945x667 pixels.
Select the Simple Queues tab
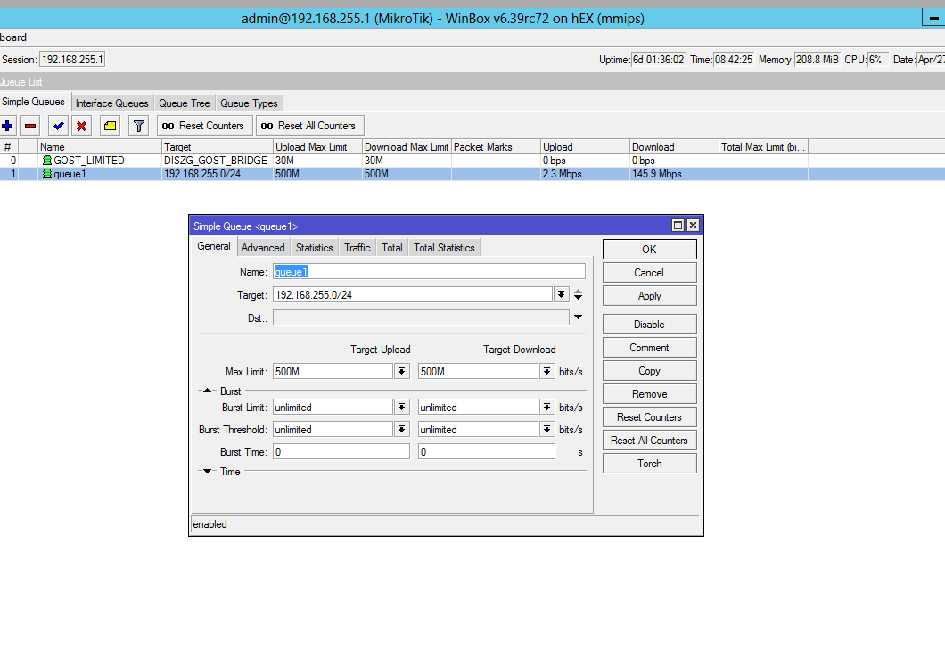[x=34, y=102]
